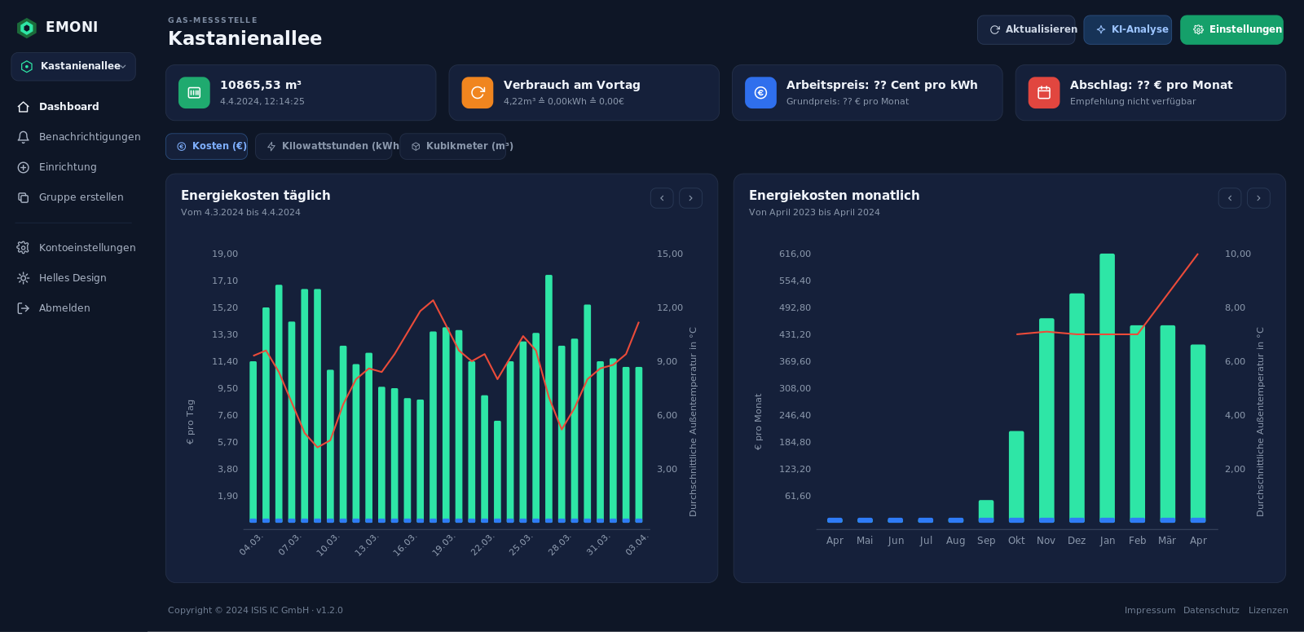The image size is (1304, 632).
Task: Click the Einrichtung plus-circle icon
Action: tap(24, 167)
